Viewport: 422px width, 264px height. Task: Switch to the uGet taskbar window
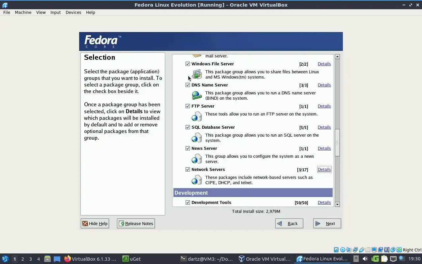(132, 259)
